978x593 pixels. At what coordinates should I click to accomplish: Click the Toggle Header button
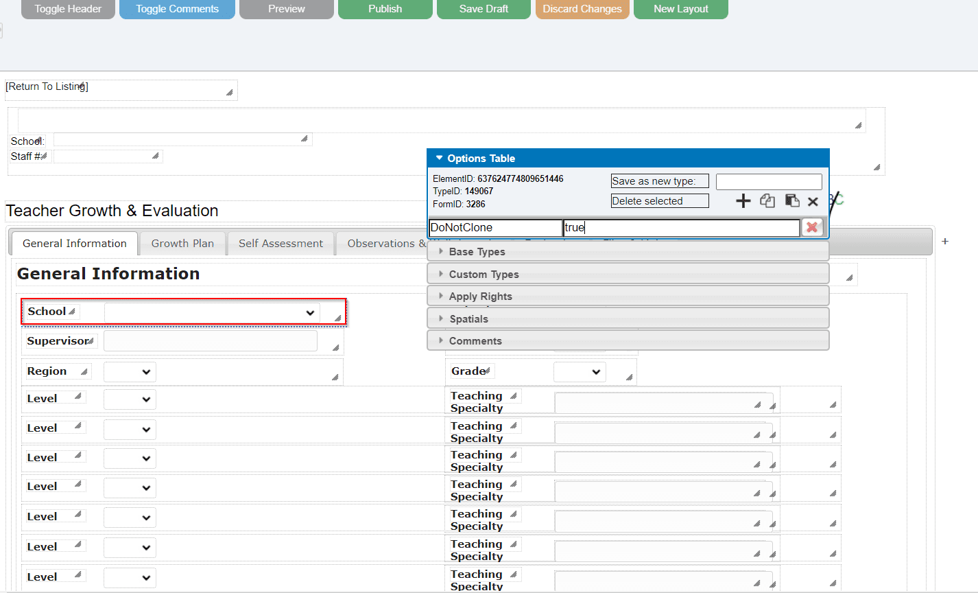[68, 9]
